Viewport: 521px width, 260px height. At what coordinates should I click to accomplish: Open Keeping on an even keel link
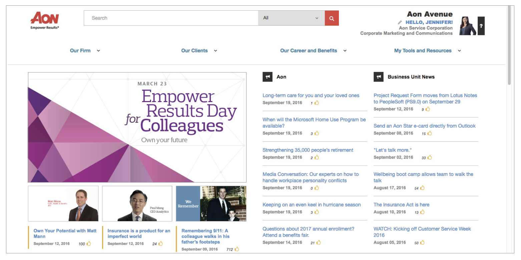tap(312, 204)
